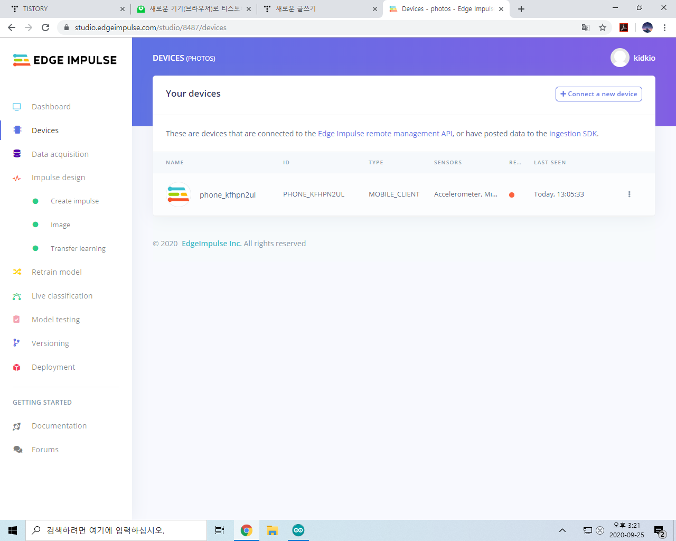Go to Retrain model
676x541 pixels.
point(57,272)
